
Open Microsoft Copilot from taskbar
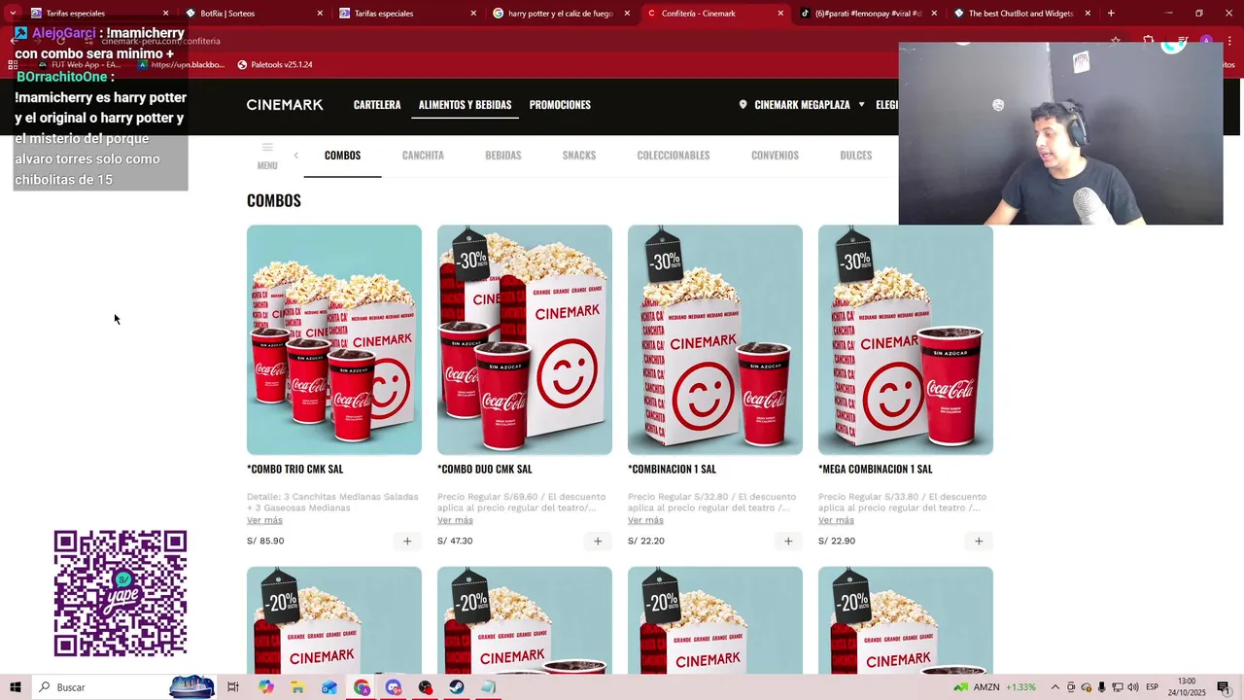(266, 687)
